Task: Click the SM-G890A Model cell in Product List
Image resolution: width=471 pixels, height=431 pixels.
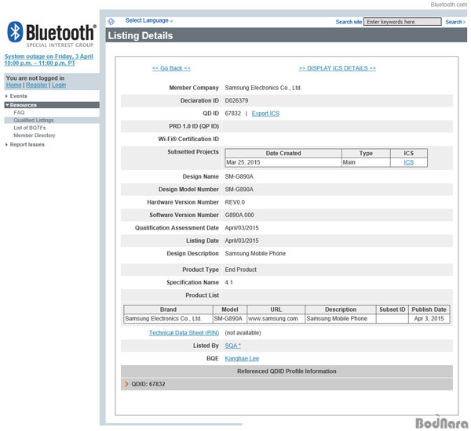Action: [x=228, y=318]
